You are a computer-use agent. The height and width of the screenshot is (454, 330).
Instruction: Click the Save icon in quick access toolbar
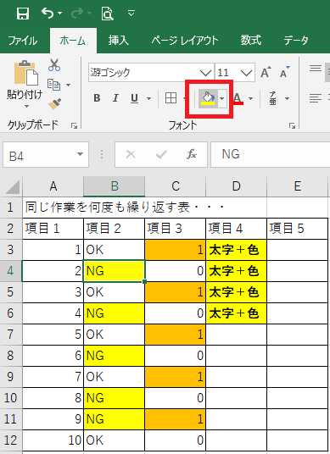tap(23, 14)
